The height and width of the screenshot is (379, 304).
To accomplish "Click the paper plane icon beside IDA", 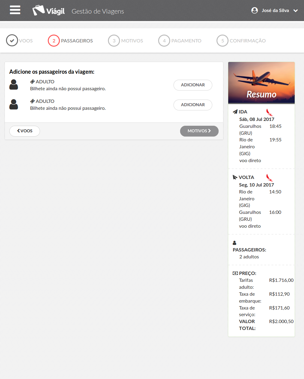I will click(235, 112).
